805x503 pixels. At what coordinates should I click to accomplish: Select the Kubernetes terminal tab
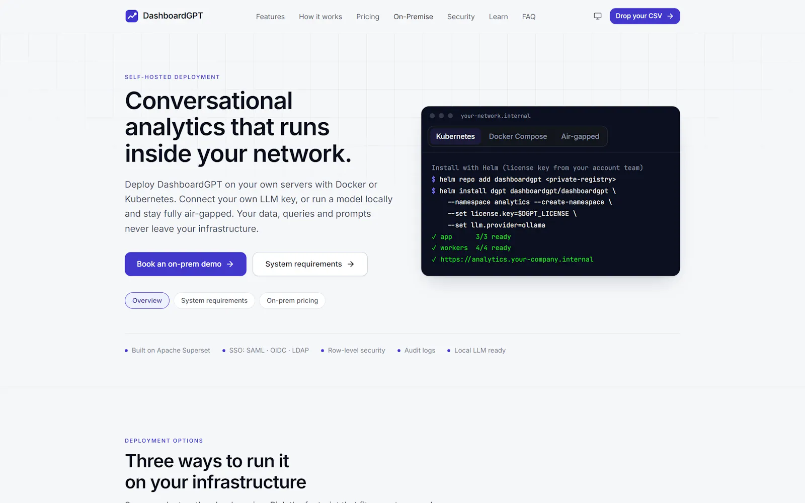coord(455,136)
